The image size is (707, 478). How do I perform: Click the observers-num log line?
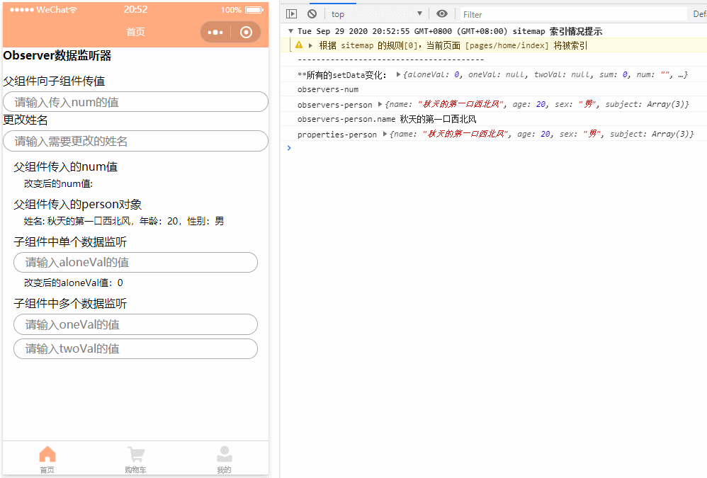click(x=328, y=90)
